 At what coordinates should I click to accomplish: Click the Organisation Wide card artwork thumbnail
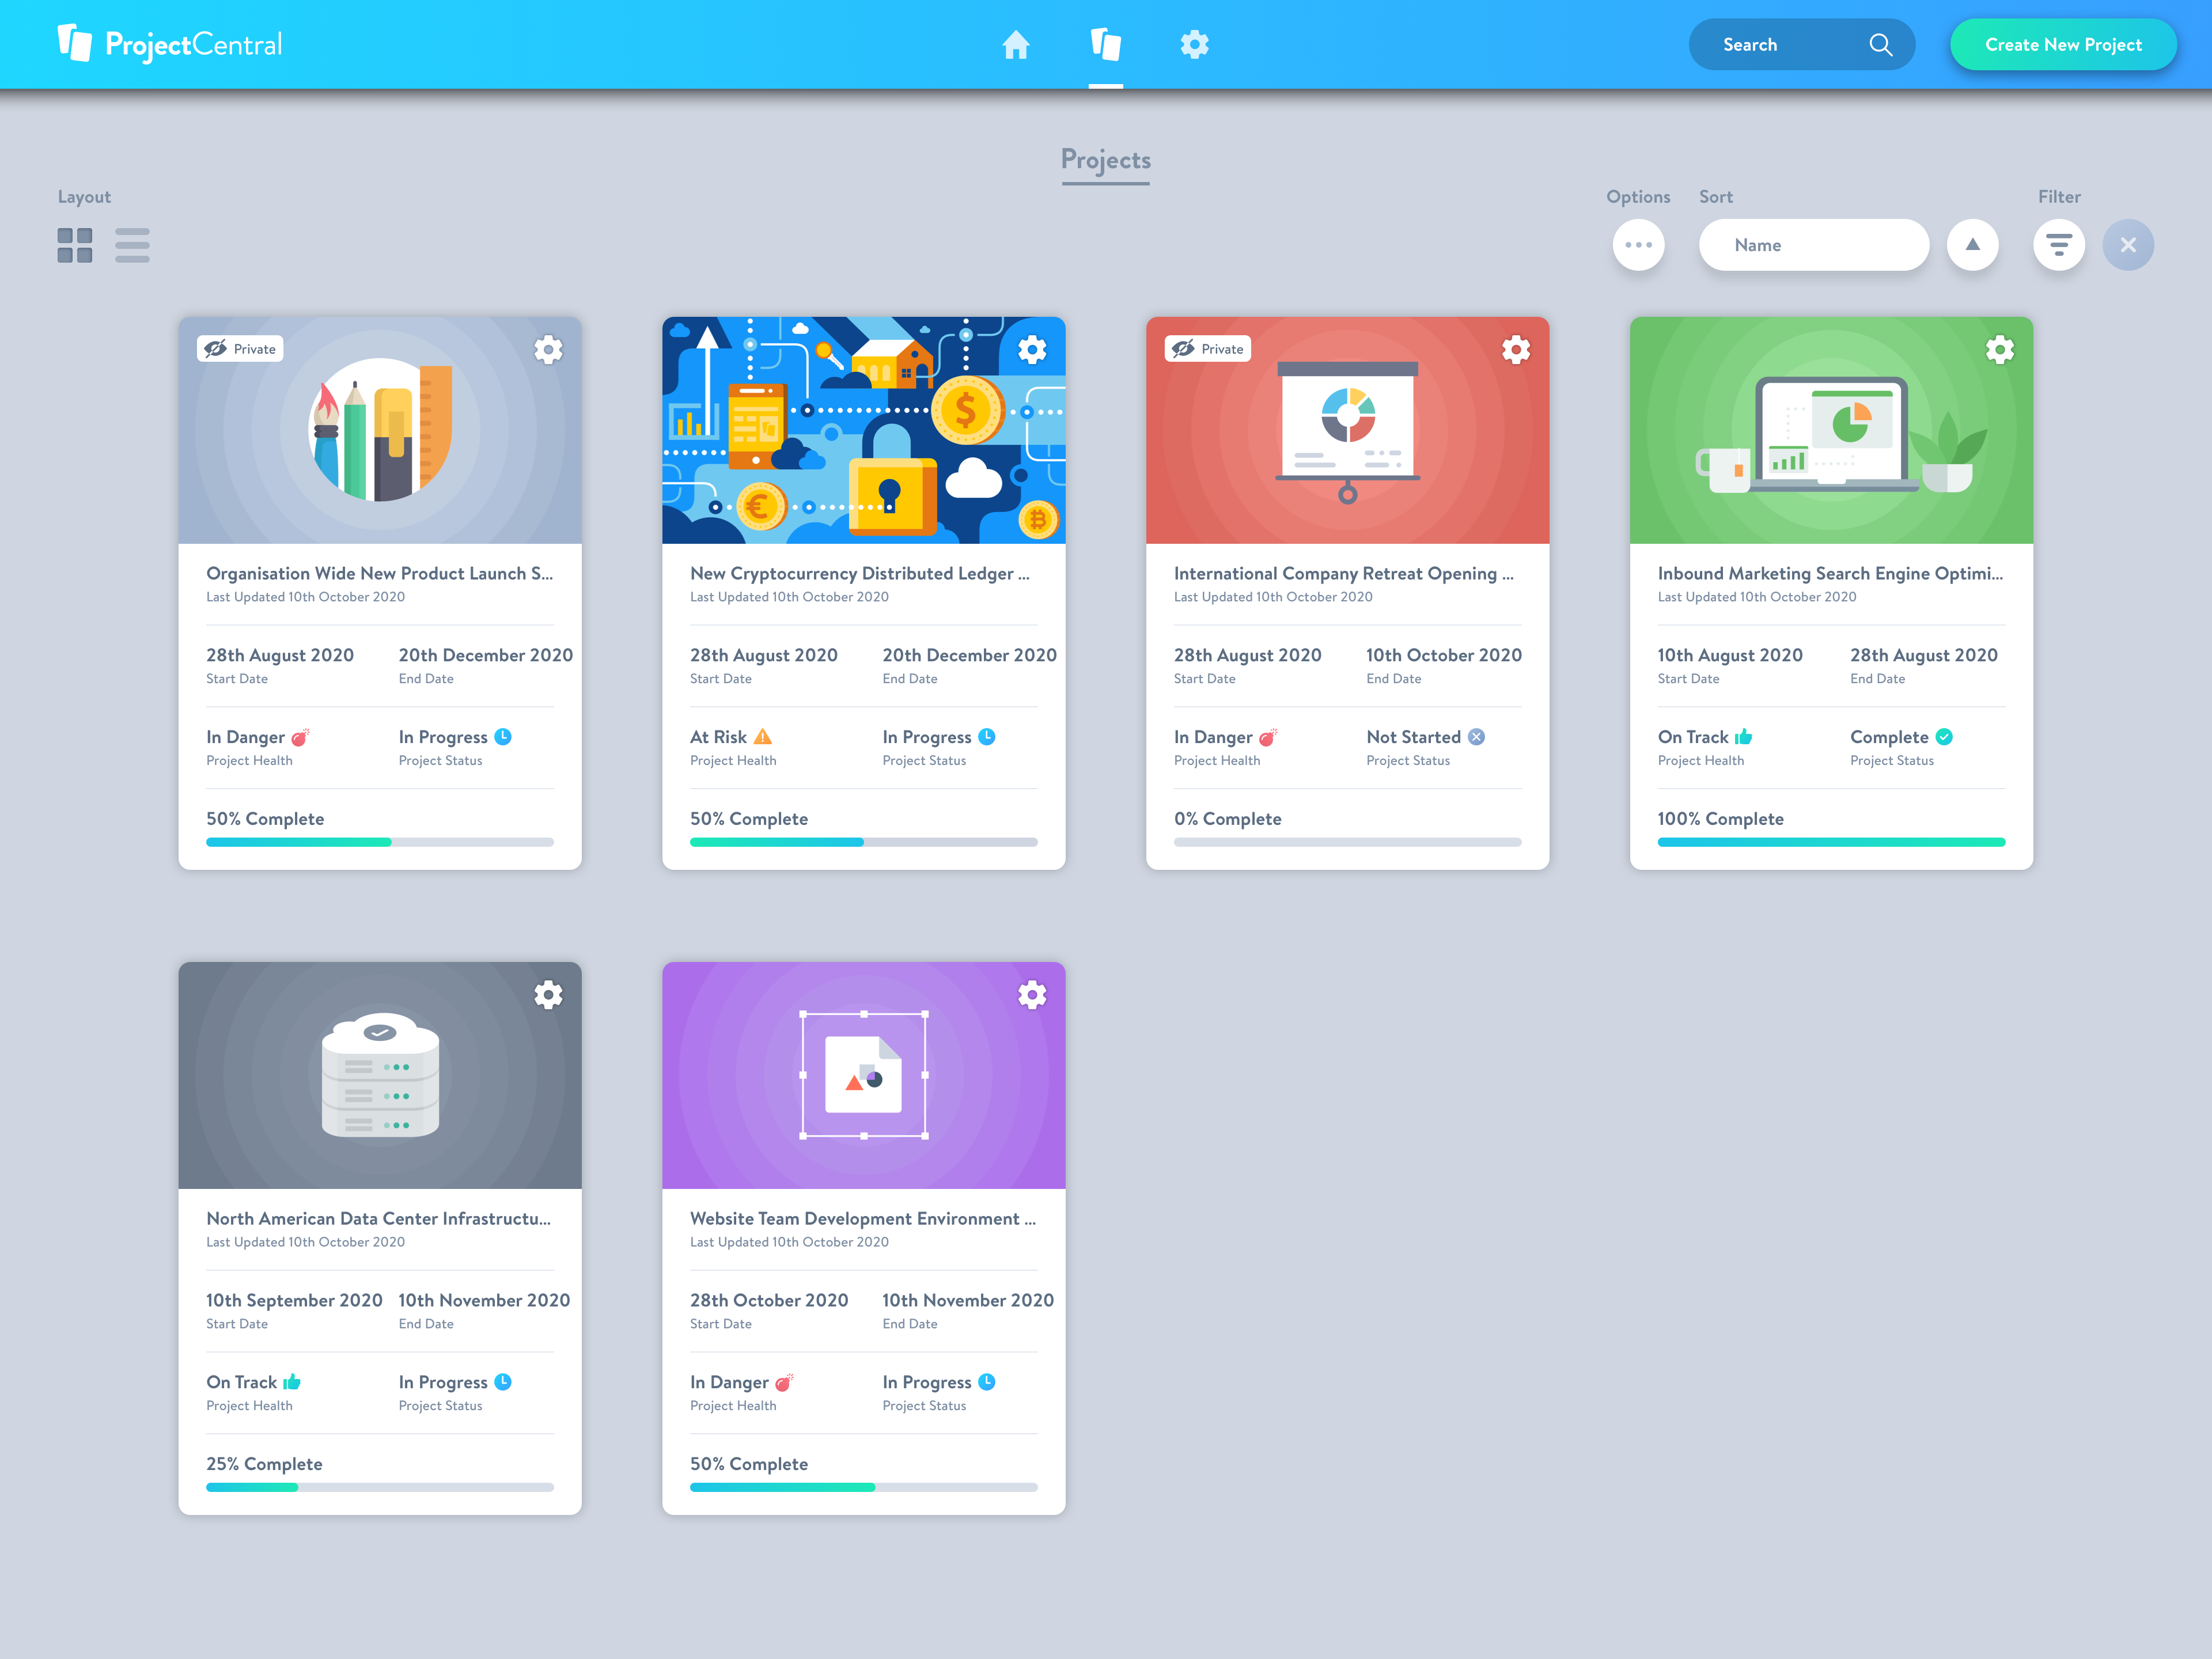[x=380, y=430]
